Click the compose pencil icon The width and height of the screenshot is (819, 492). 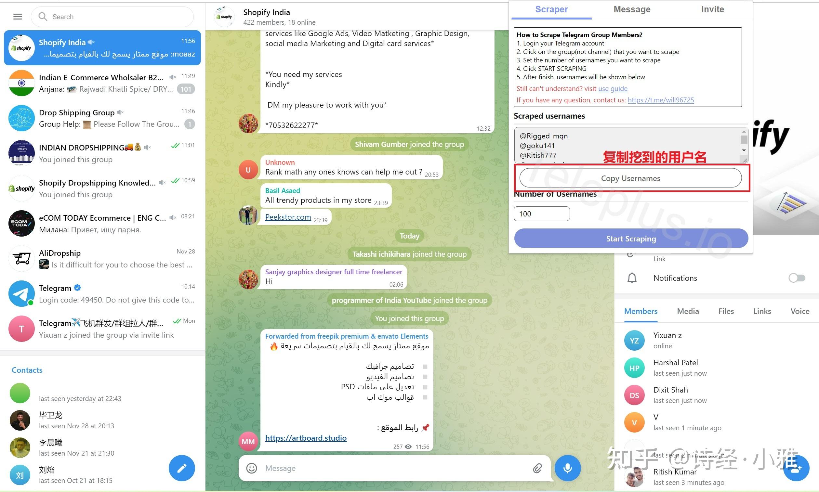[182, 468]
